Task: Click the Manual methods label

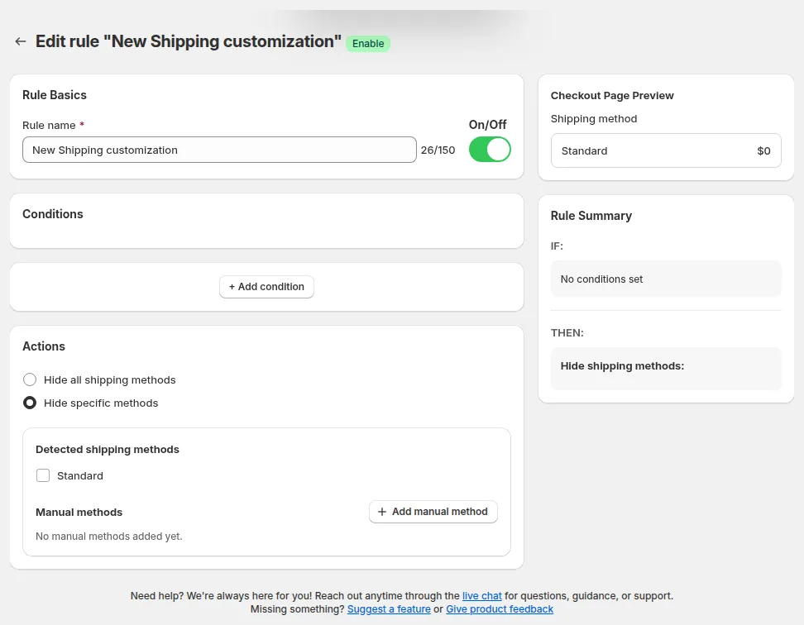Action: point(79,513)
